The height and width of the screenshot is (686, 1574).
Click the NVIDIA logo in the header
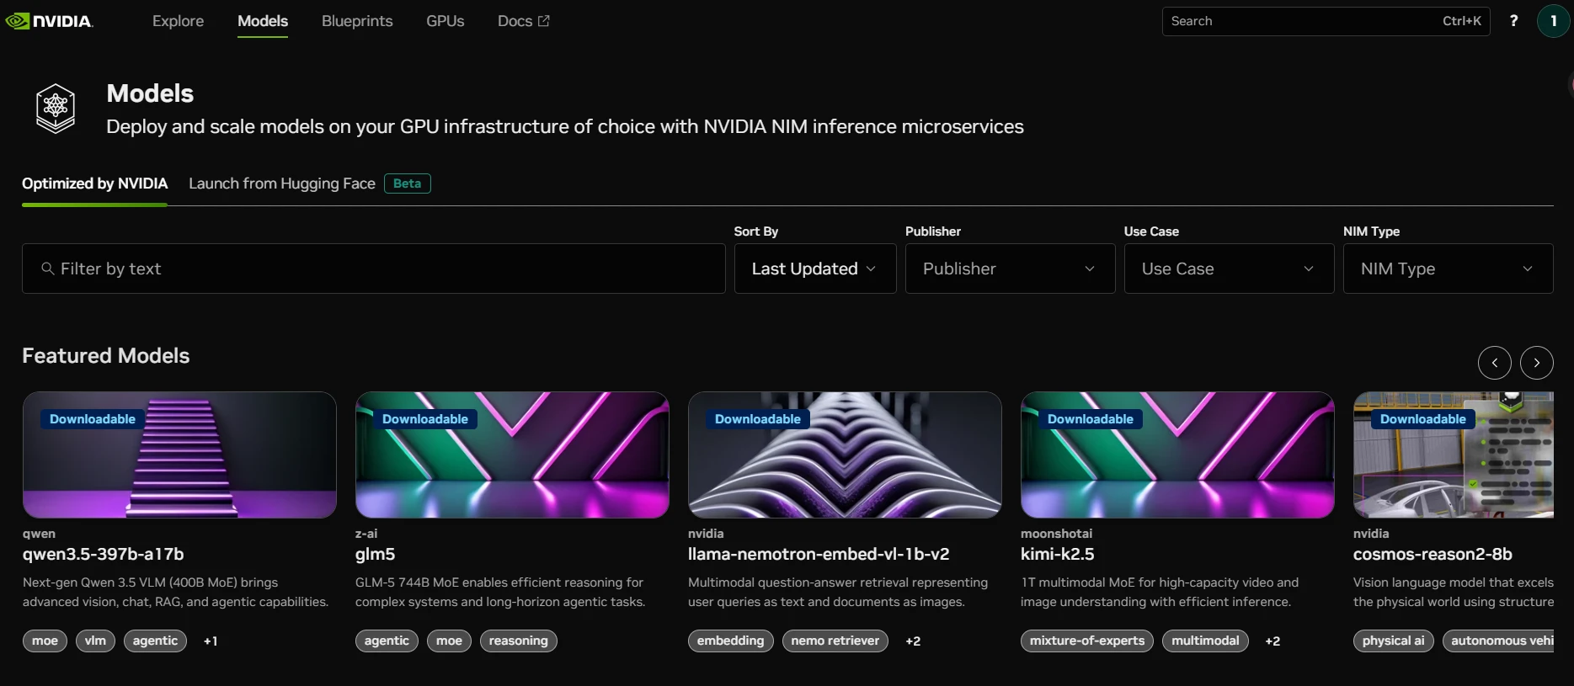point(50,21)
